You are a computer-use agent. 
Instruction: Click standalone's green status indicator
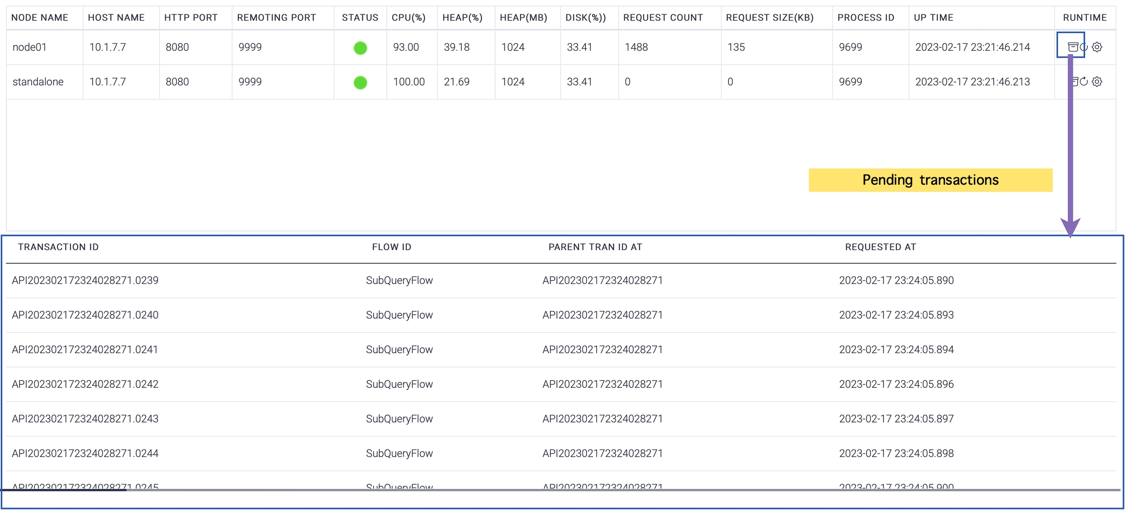coord(360,83)
